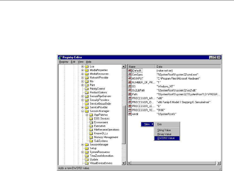Expand the Nls key
The width and height of the screenshot is (234, 171).
pyautogui.click(x=83, y=81)
